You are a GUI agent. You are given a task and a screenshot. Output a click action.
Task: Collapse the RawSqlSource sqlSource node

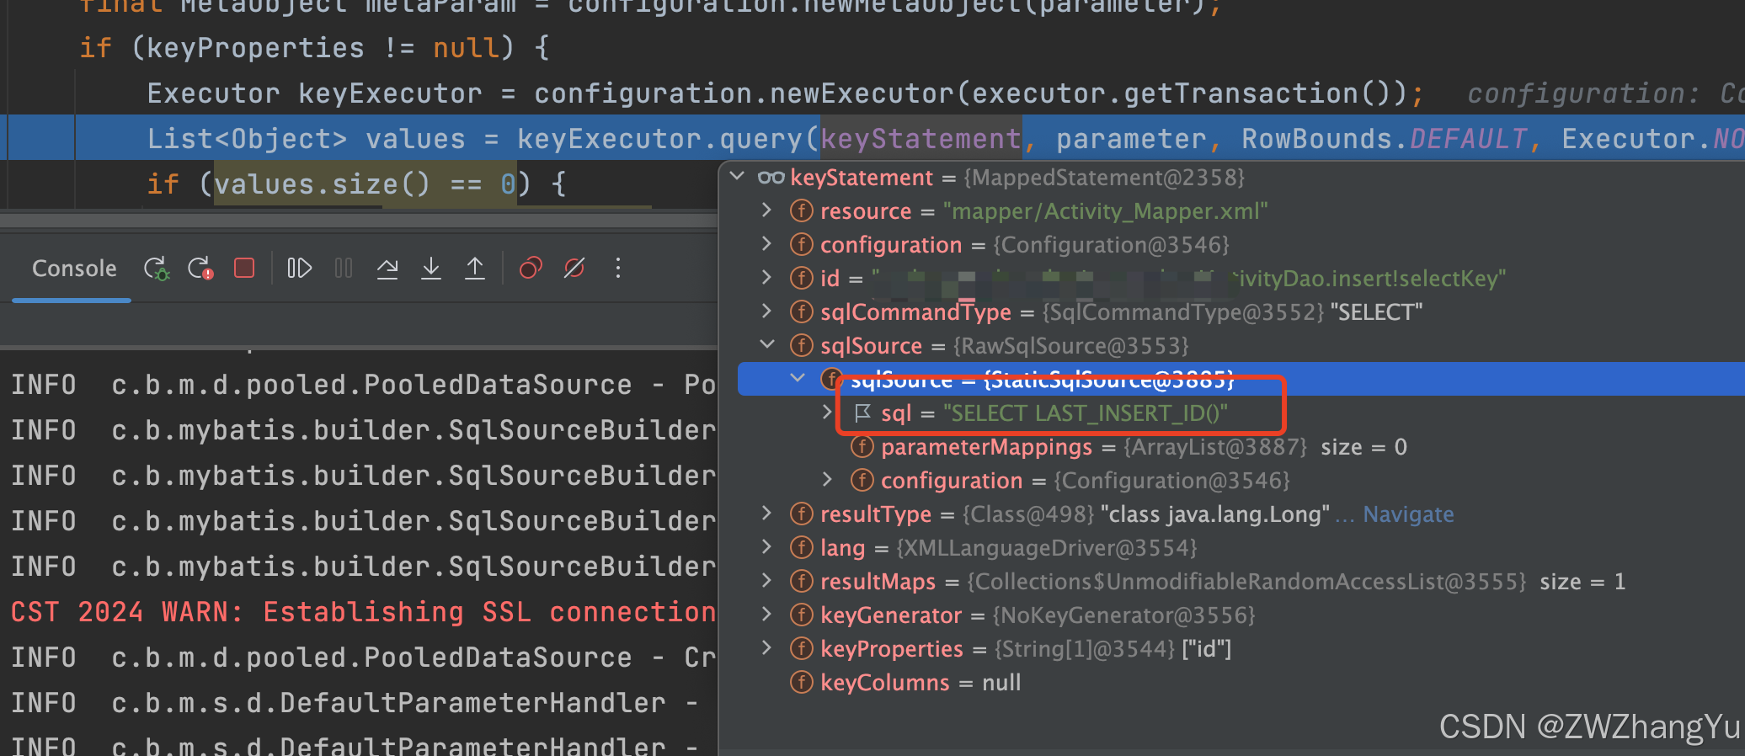(766, 344)
